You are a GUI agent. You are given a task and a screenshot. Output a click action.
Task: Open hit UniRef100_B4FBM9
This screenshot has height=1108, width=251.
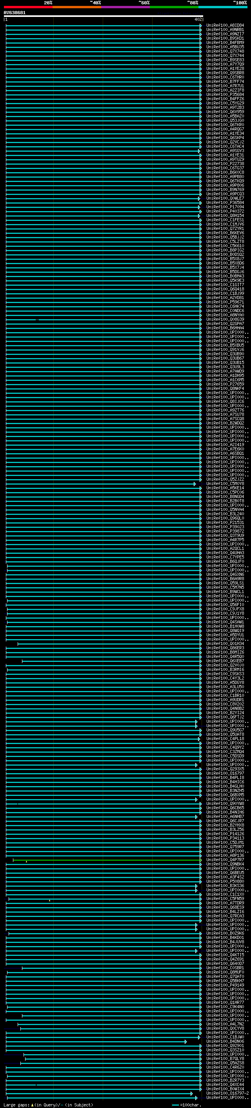click(225, 43)
